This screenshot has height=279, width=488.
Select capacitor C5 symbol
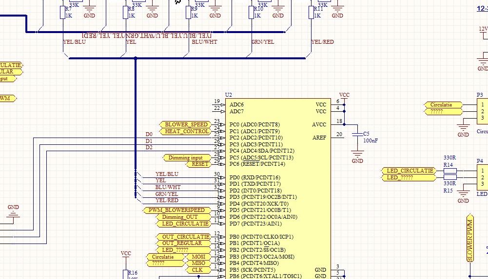point(357,134)
